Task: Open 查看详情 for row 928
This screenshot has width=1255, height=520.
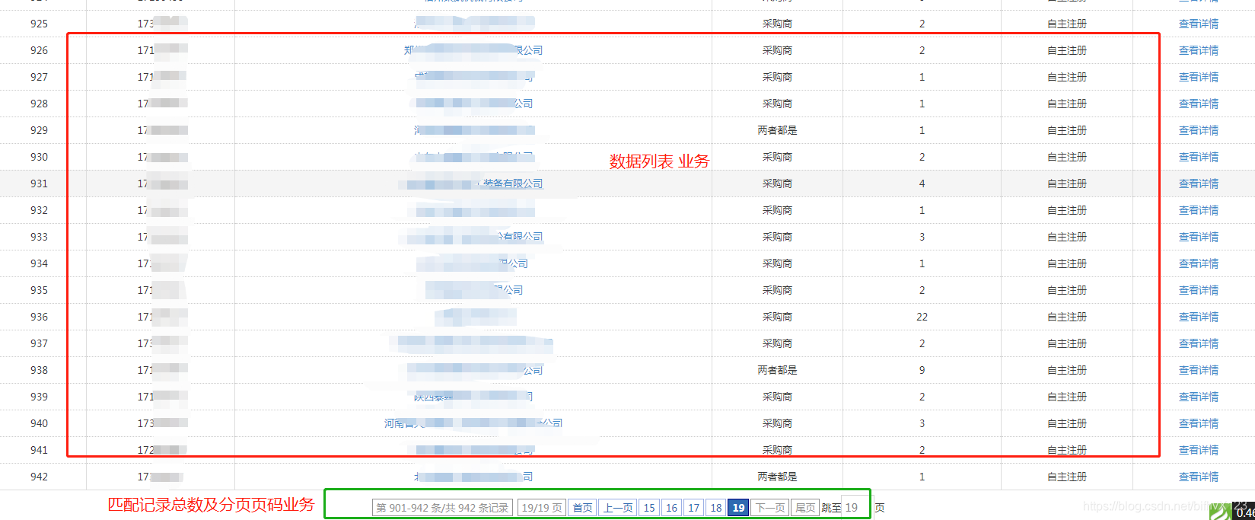Action: tap(1198, 104)
